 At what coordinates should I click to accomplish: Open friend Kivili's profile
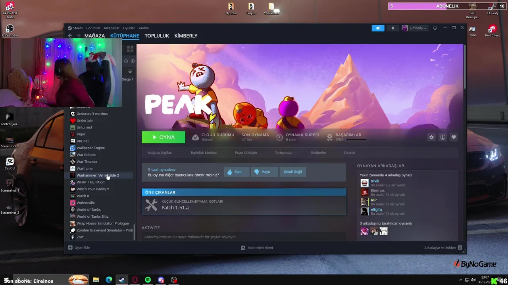[x=375, y=181]
